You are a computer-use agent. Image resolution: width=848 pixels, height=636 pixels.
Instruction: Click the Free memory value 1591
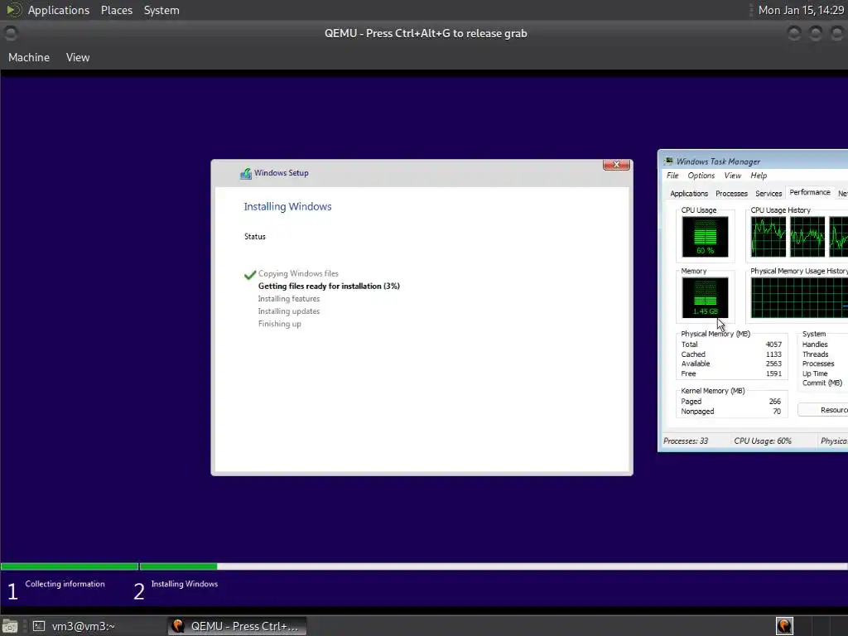pos(773,373)
